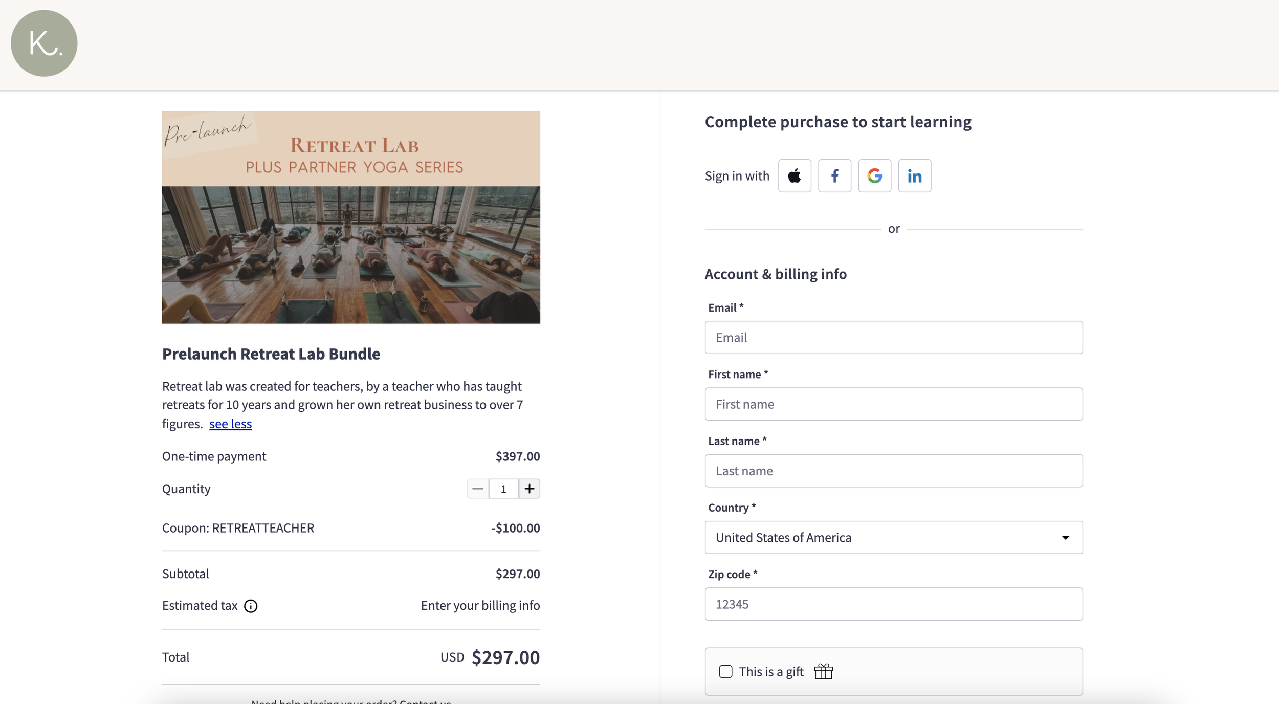
Task: Click the gift box icon
Action: 824,671
